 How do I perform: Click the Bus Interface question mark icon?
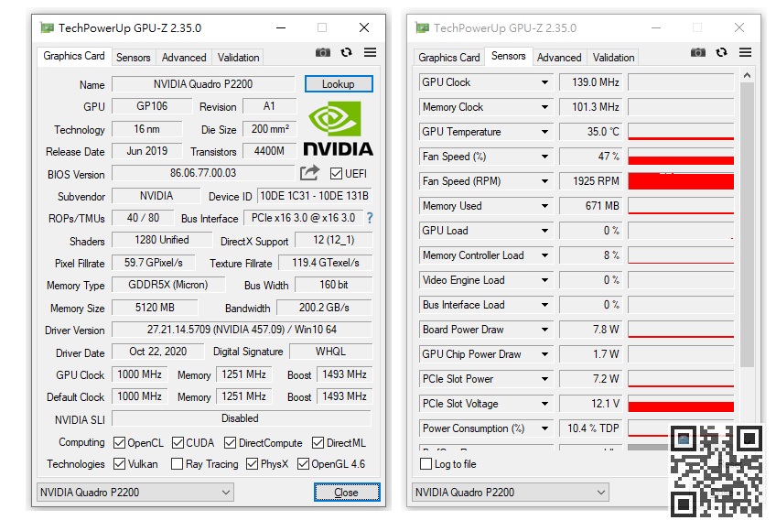(x=370, y=218)
